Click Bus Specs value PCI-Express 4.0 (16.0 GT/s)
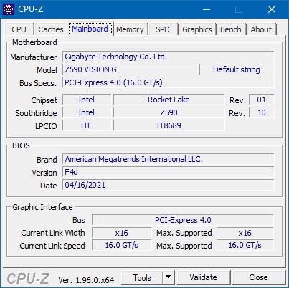The height and width of the screenshot is (288, 289). (x=169, y=82)
